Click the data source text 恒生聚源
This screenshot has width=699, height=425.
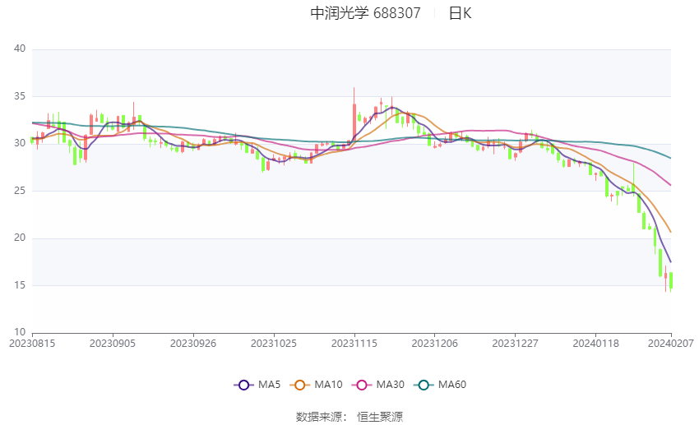(380, 417)
